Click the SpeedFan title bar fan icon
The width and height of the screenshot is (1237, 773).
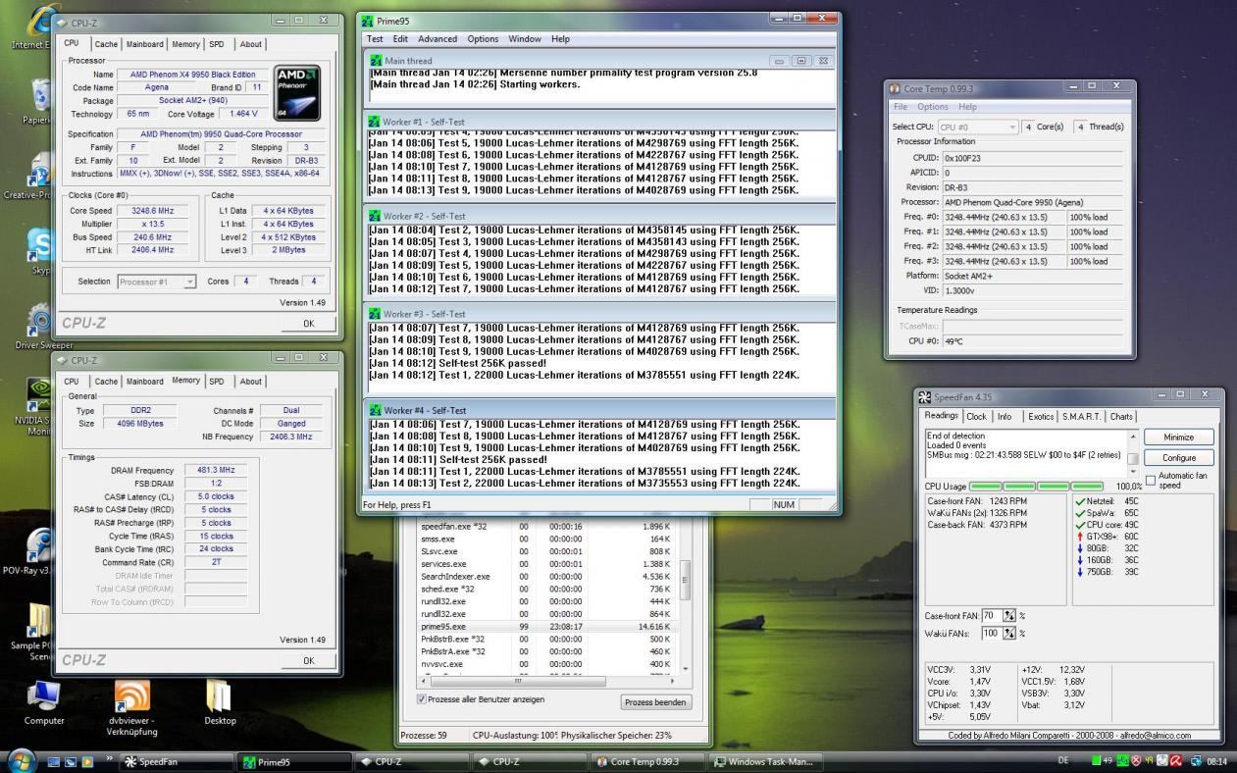click(x=925, y=397)
